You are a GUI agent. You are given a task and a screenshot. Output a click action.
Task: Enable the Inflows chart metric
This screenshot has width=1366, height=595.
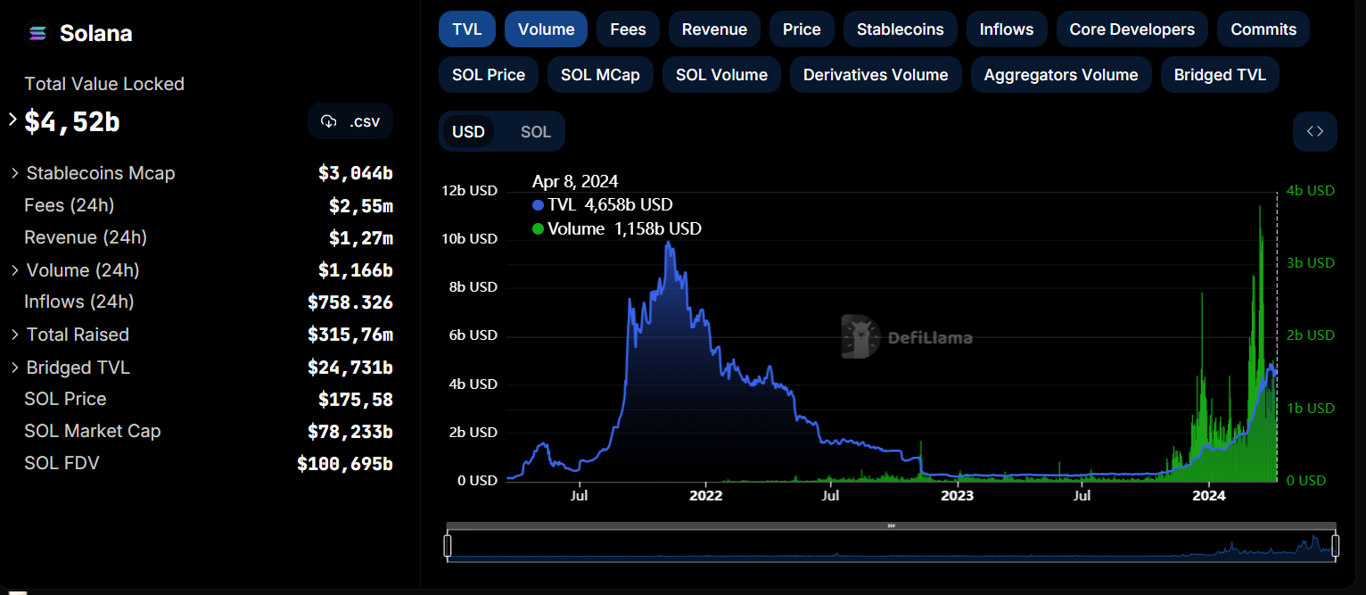(1007, 29)
